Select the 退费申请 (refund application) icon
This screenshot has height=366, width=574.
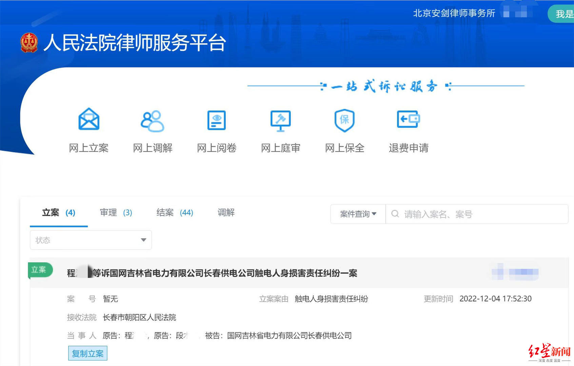[408, 119]
